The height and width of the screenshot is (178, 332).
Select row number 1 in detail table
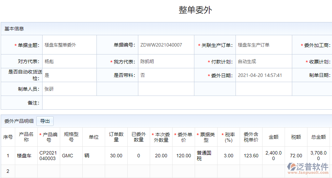click(8, 156)
